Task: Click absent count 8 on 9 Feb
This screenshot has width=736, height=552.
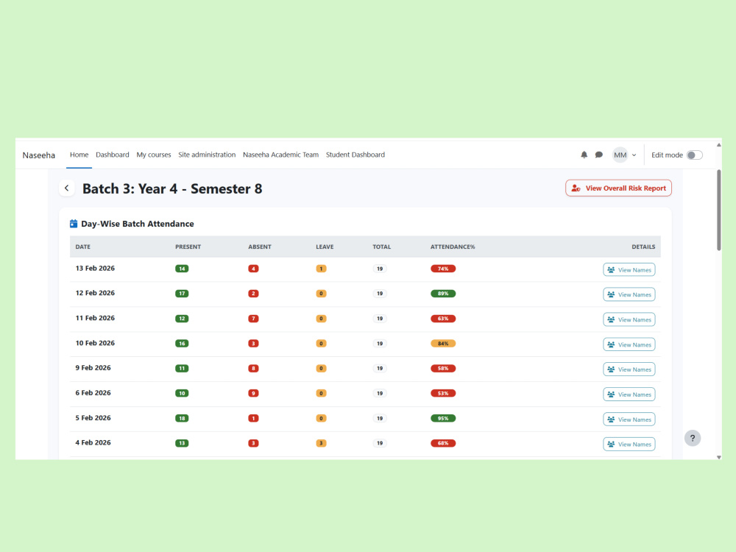Action: pyautogui.click(x=253, y=369)
